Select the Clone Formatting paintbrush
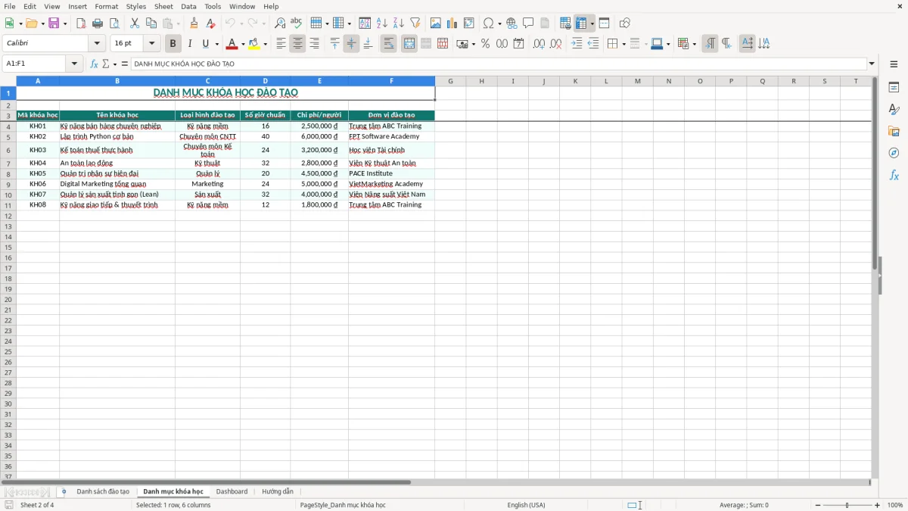Image resolution: width=908 pixels, height=511 pixels. (194, 23)
